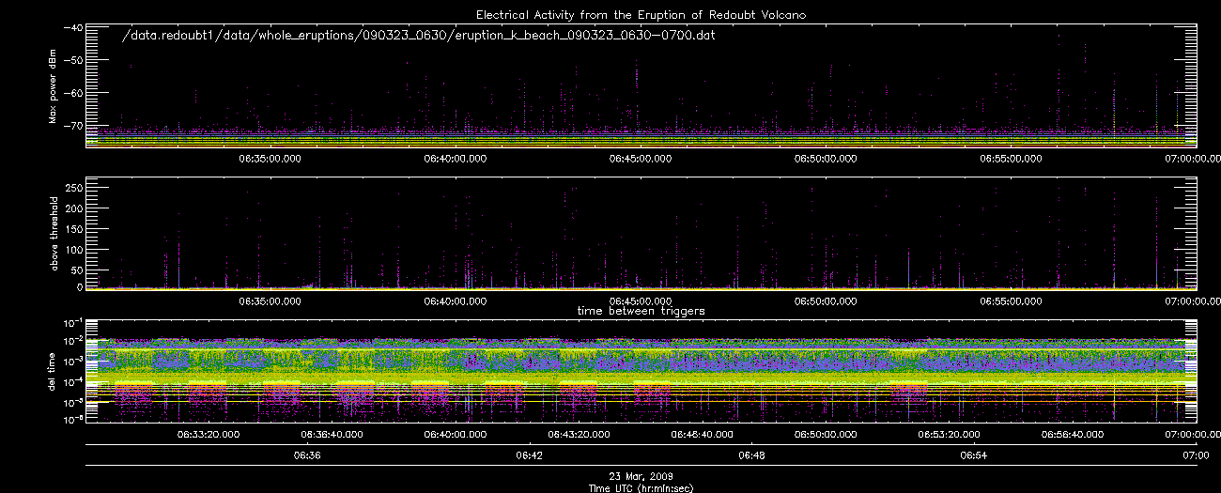Click the 100 tick on above threshold axis
Viewport: 1221px width, 493px height.
point(72,248)
